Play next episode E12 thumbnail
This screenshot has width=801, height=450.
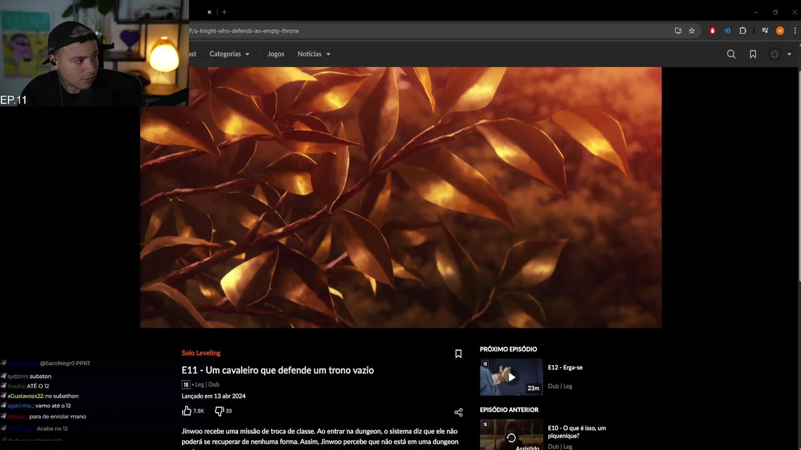[511, 377]
